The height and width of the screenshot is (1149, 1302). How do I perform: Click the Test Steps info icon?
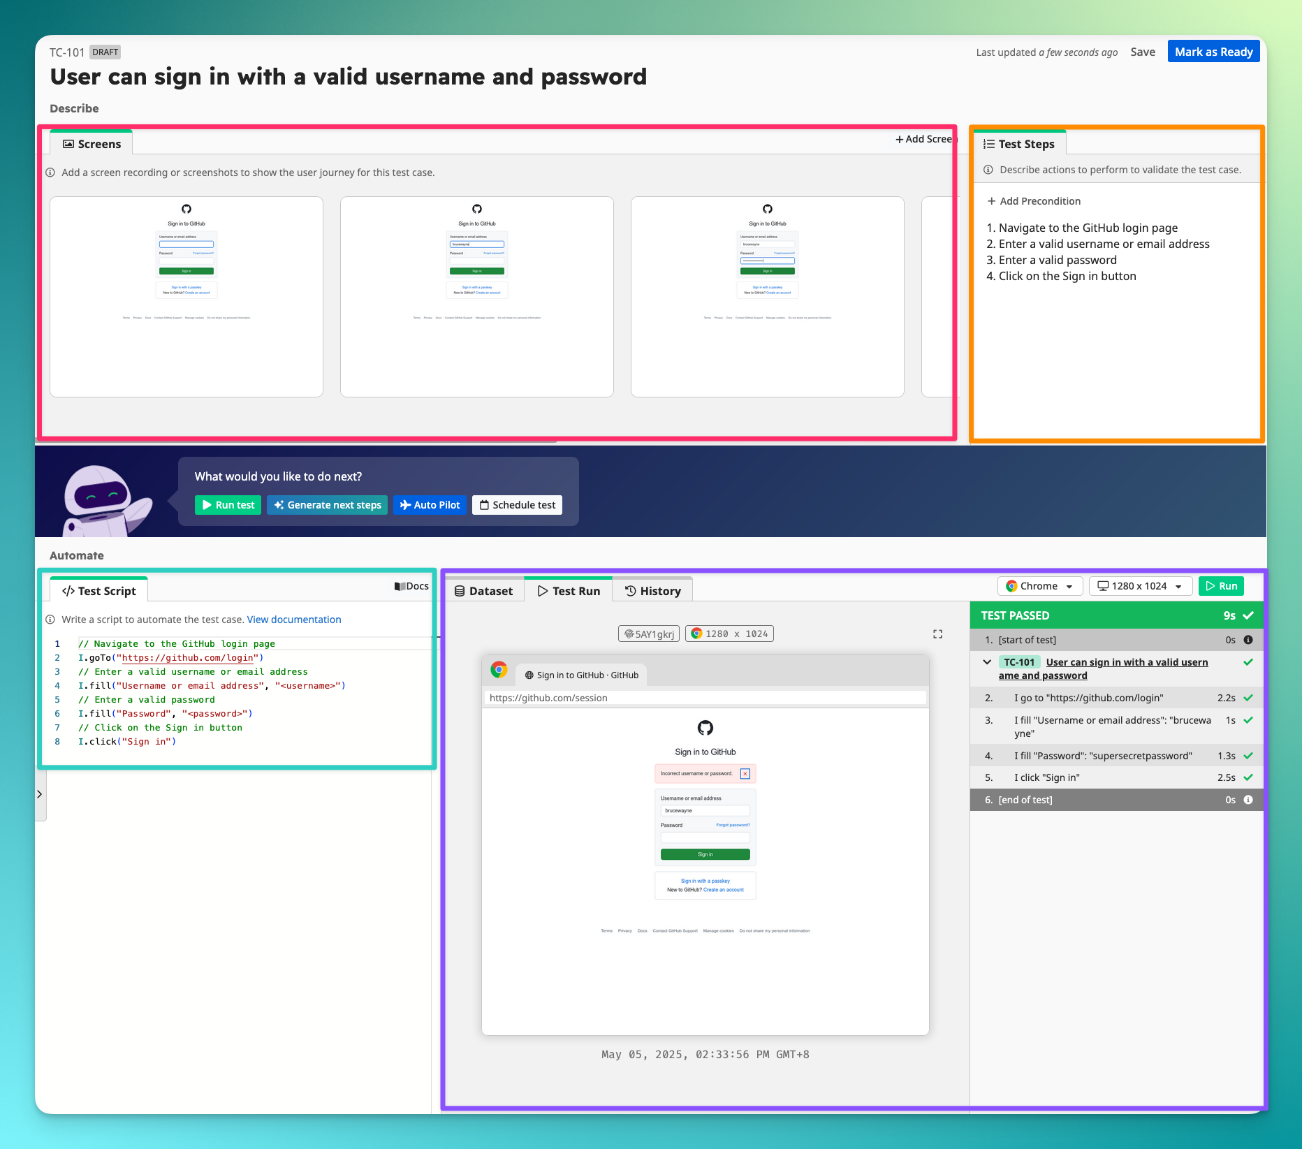click(988, 170)
